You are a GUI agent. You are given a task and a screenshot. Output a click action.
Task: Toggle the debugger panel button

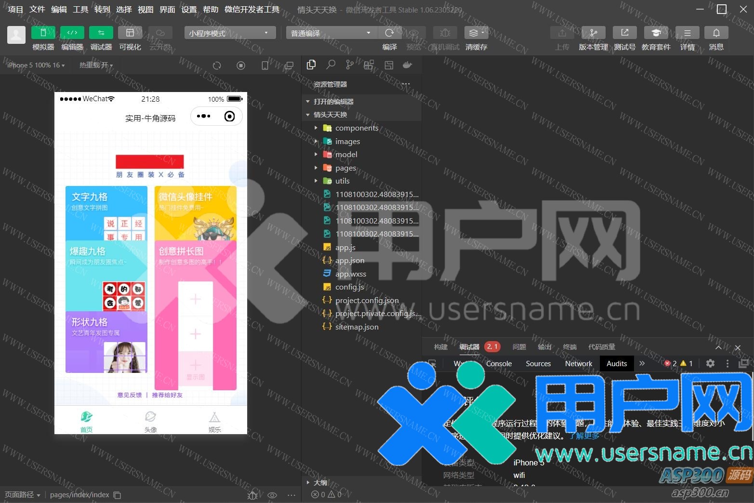tap(101, 33)
